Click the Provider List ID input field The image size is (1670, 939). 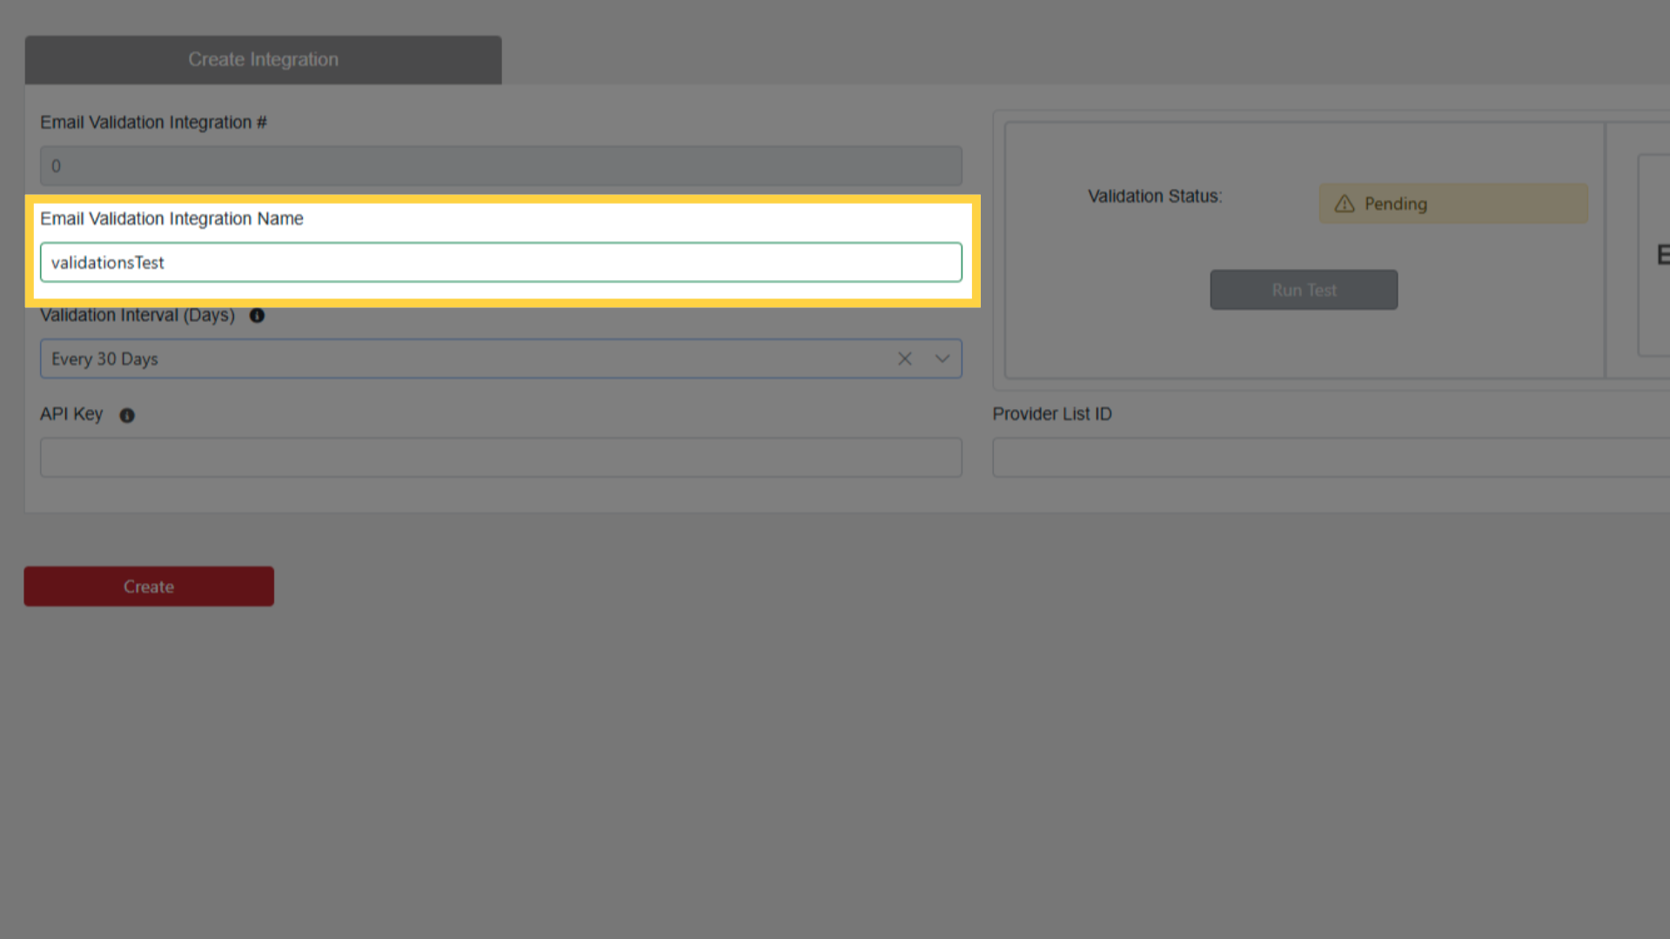(1331, 457)
